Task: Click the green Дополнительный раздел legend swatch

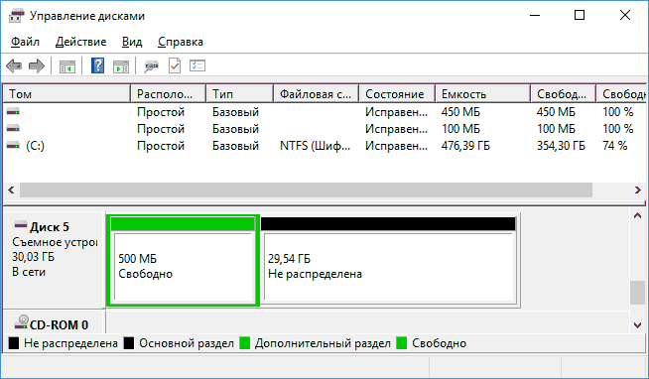Action: [x=245, y=343]
